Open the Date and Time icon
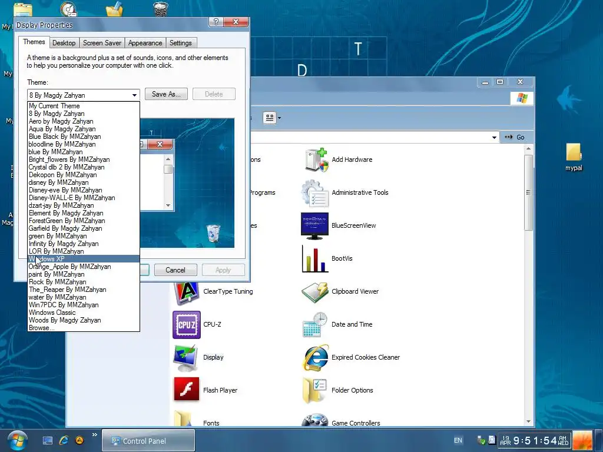The image size is (603, 452). click(x=315, y=325)
